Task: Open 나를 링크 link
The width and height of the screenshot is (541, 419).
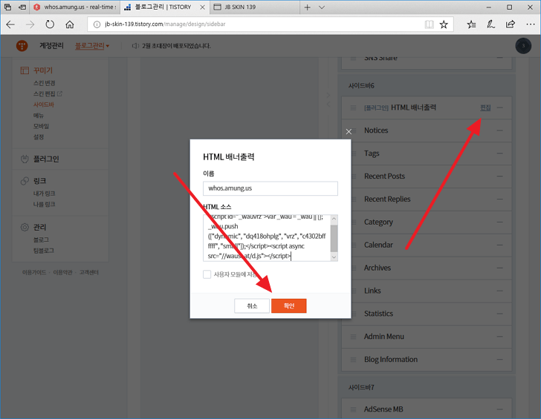Action: pos(44,204)
